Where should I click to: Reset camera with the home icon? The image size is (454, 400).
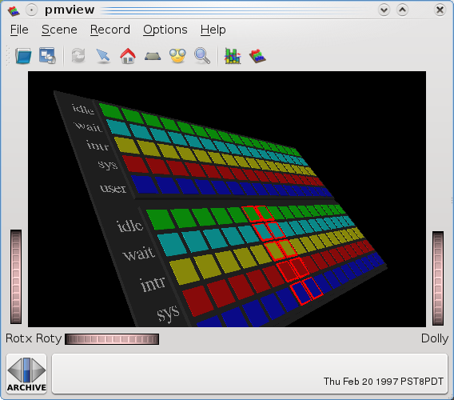[x=128, y=55]
